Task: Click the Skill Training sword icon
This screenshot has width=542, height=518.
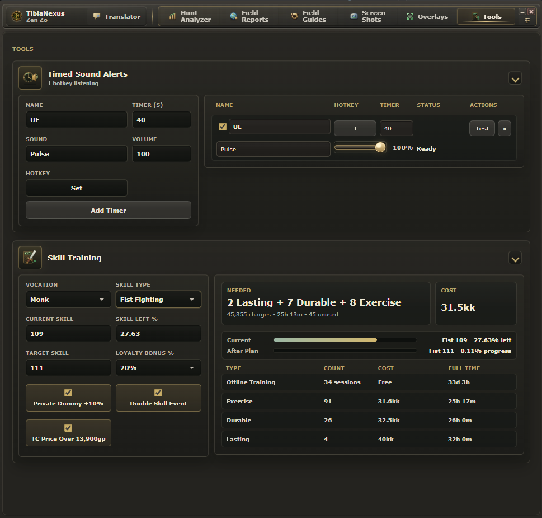Action: pos(30,258)
